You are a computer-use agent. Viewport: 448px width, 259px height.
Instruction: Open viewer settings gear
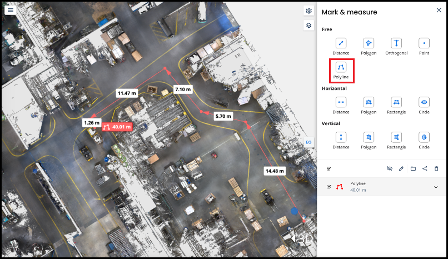308,11
